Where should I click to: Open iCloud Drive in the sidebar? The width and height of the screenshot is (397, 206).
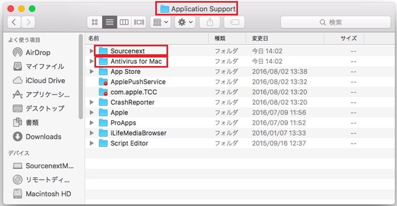coord(39,80)
